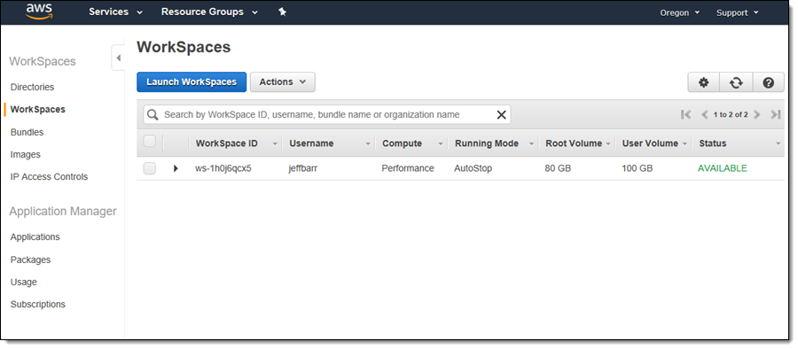Click the AWS logo home icon
The height and width of the screenshot is (349, 798).
coord(40,12)
